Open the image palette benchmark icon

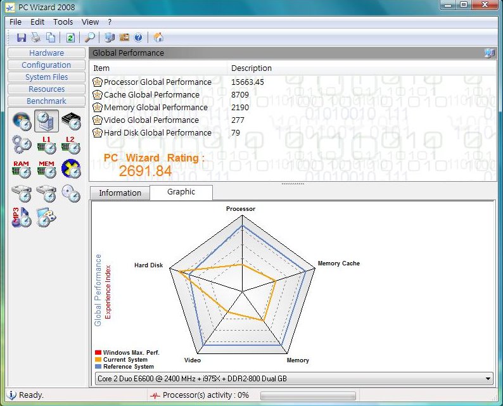[x=46, y=217]
